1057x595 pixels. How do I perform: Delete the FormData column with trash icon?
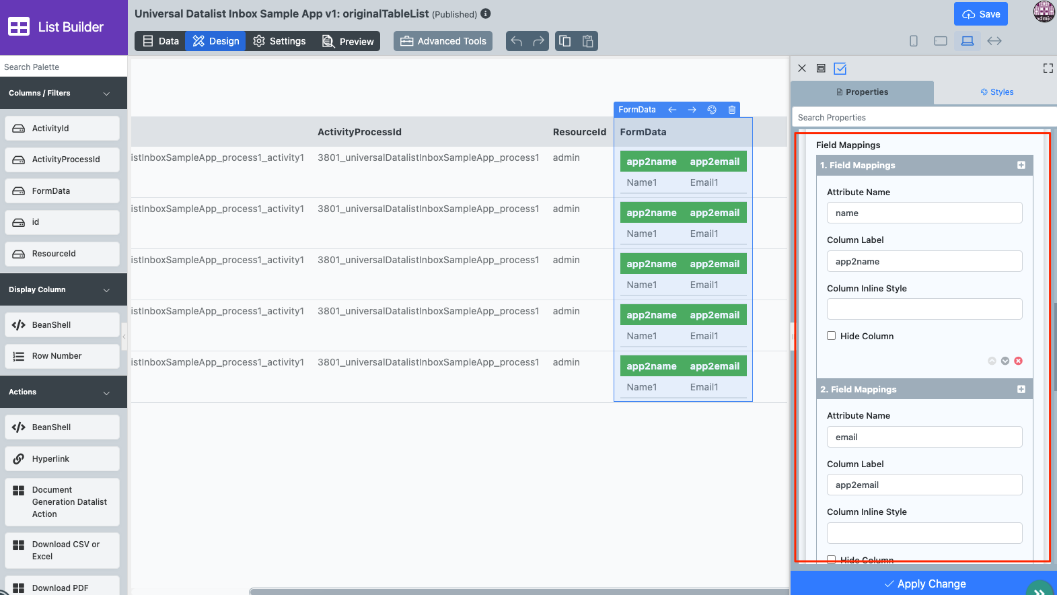[x=732, y=110]
